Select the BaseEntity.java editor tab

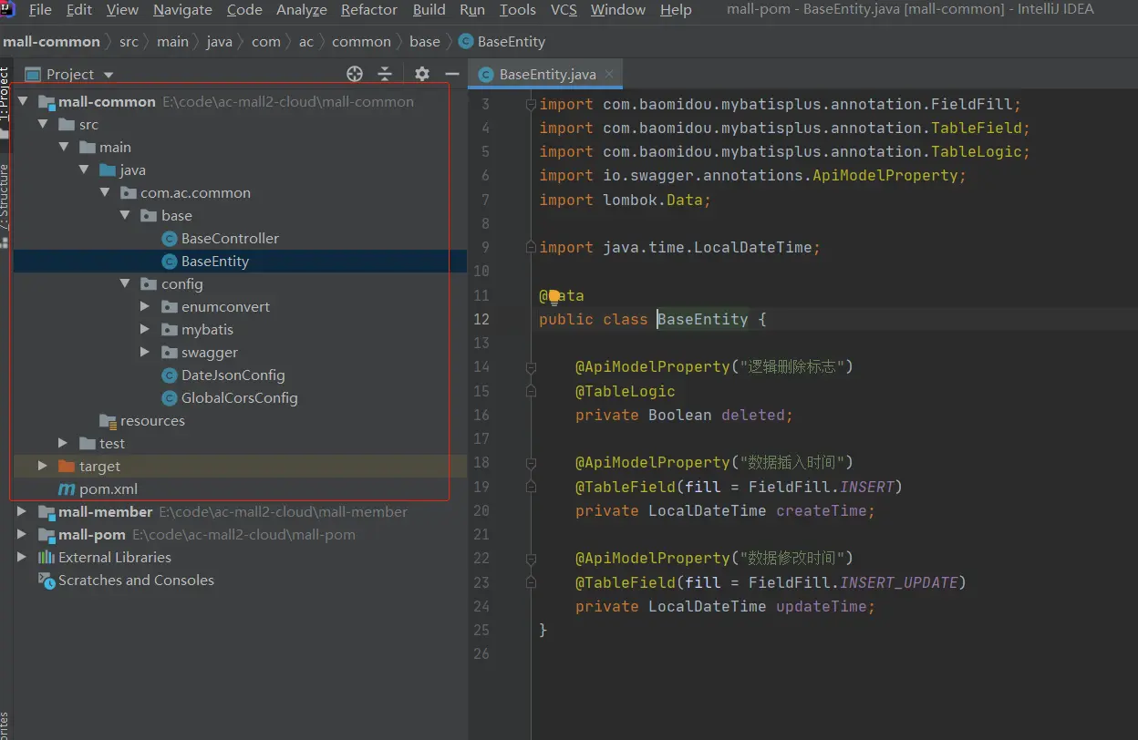[x=547, y=75]
